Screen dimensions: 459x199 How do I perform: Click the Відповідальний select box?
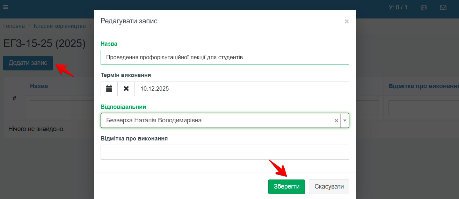pyautogui.click(x=217, y=121)
